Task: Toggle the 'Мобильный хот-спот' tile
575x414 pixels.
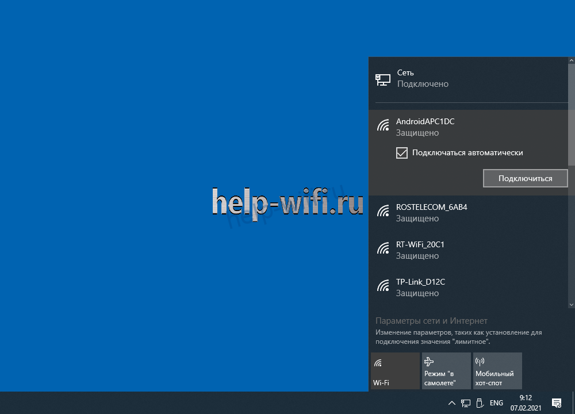Action: tap(497, 371)
